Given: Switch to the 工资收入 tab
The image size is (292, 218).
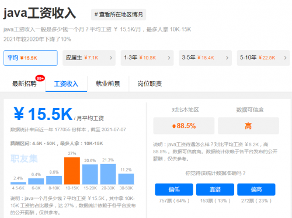Looking at the screenshot, I should pos(66,84).
